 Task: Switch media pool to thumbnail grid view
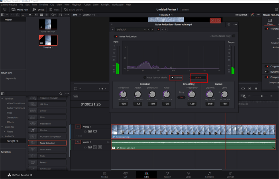point(41,15)
